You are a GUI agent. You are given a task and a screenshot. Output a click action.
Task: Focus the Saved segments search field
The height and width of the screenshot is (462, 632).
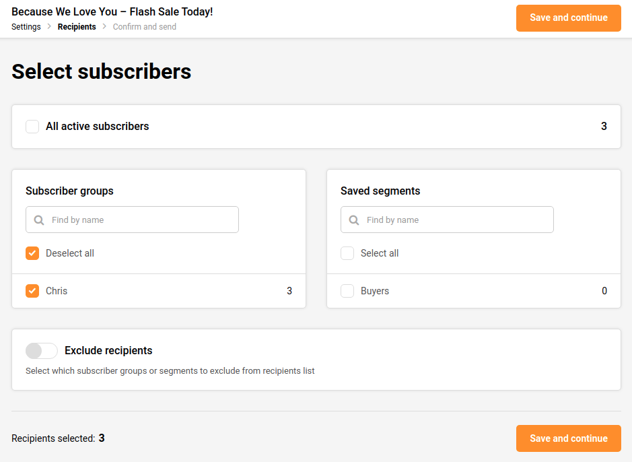(456, 220)
